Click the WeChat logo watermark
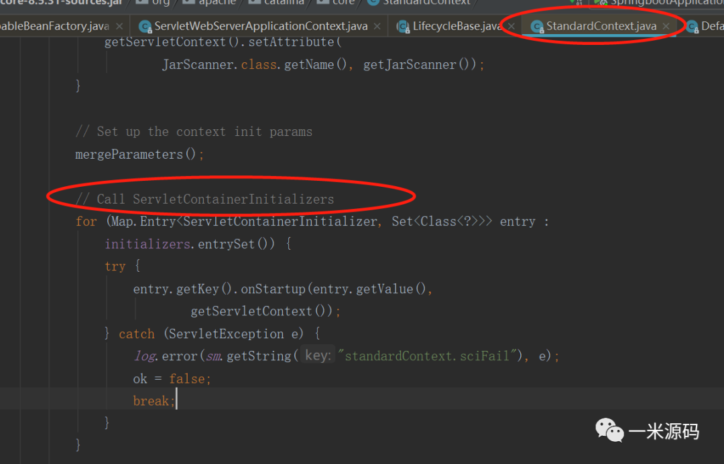This screenshot has height=464, width=724. pyautogui.click(x=609, y=431)
